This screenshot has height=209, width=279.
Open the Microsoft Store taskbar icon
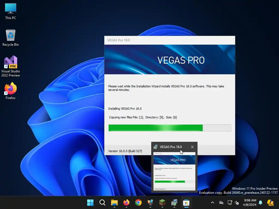(186, 202)
